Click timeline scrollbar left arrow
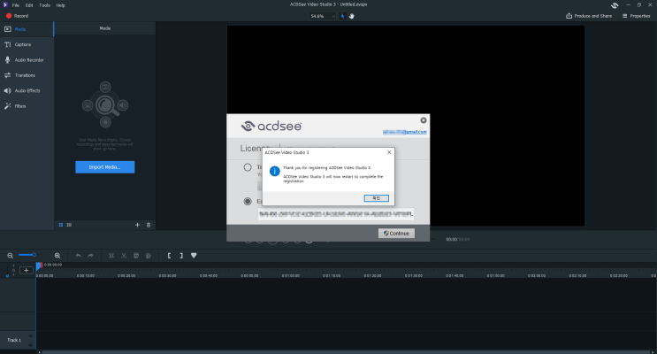The height and width of the screenshot is (354, 657). coord(40,352)
